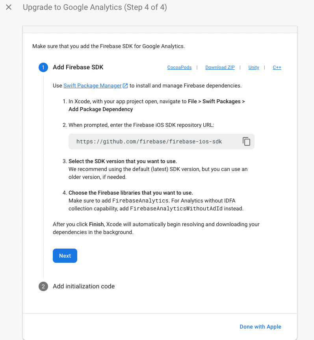Click the external link icon beside Swift Package Manager

[125, 85]
